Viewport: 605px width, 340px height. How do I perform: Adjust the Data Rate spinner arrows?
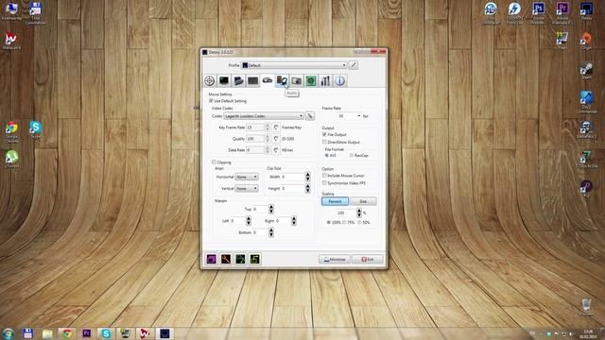pyautogui.click(x=268, y=150)
